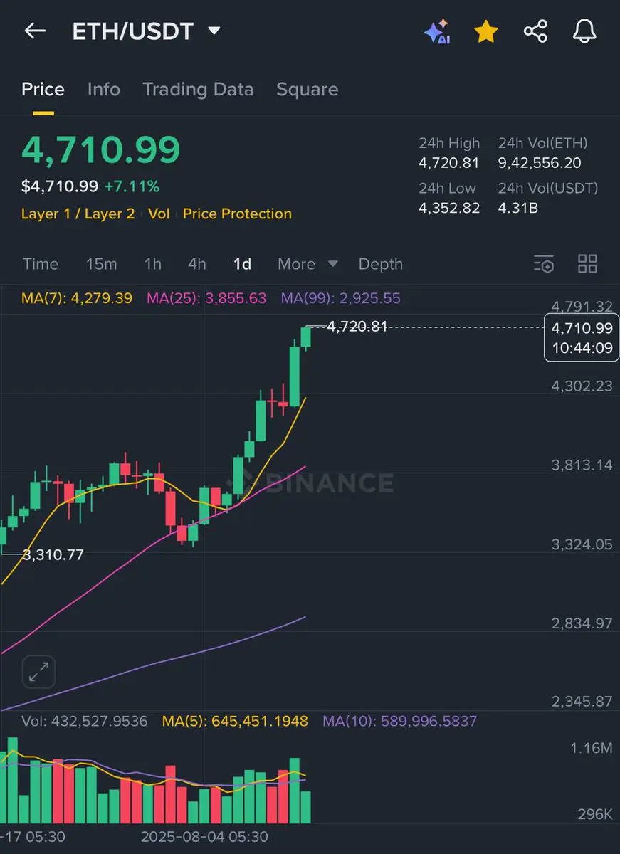620x854 pixels.
Task: Select the 4h interval
Action: [197, 264]
